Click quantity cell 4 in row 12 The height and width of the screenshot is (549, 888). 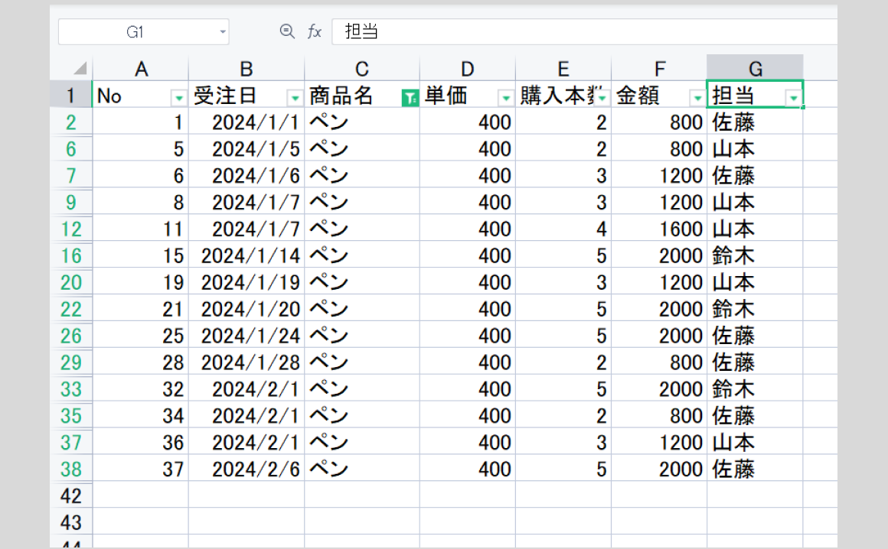(x=563, y=229)
